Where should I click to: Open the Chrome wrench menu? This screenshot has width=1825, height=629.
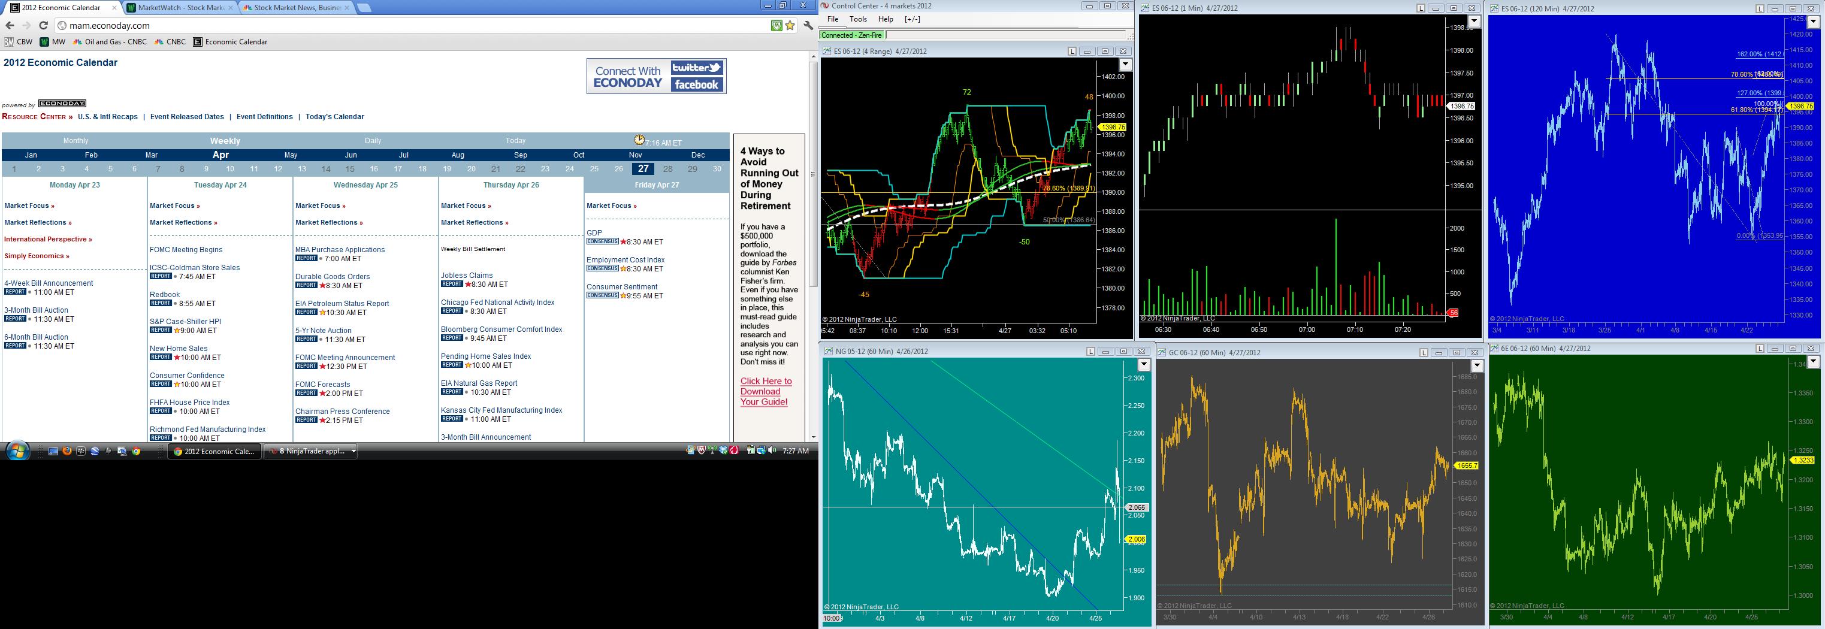click(x=808, y=26)
